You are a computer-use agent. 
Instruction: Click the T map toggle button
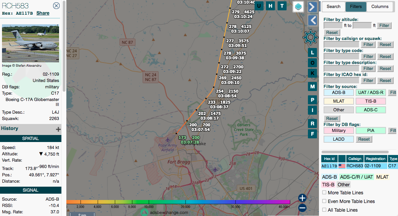[282, 6]
